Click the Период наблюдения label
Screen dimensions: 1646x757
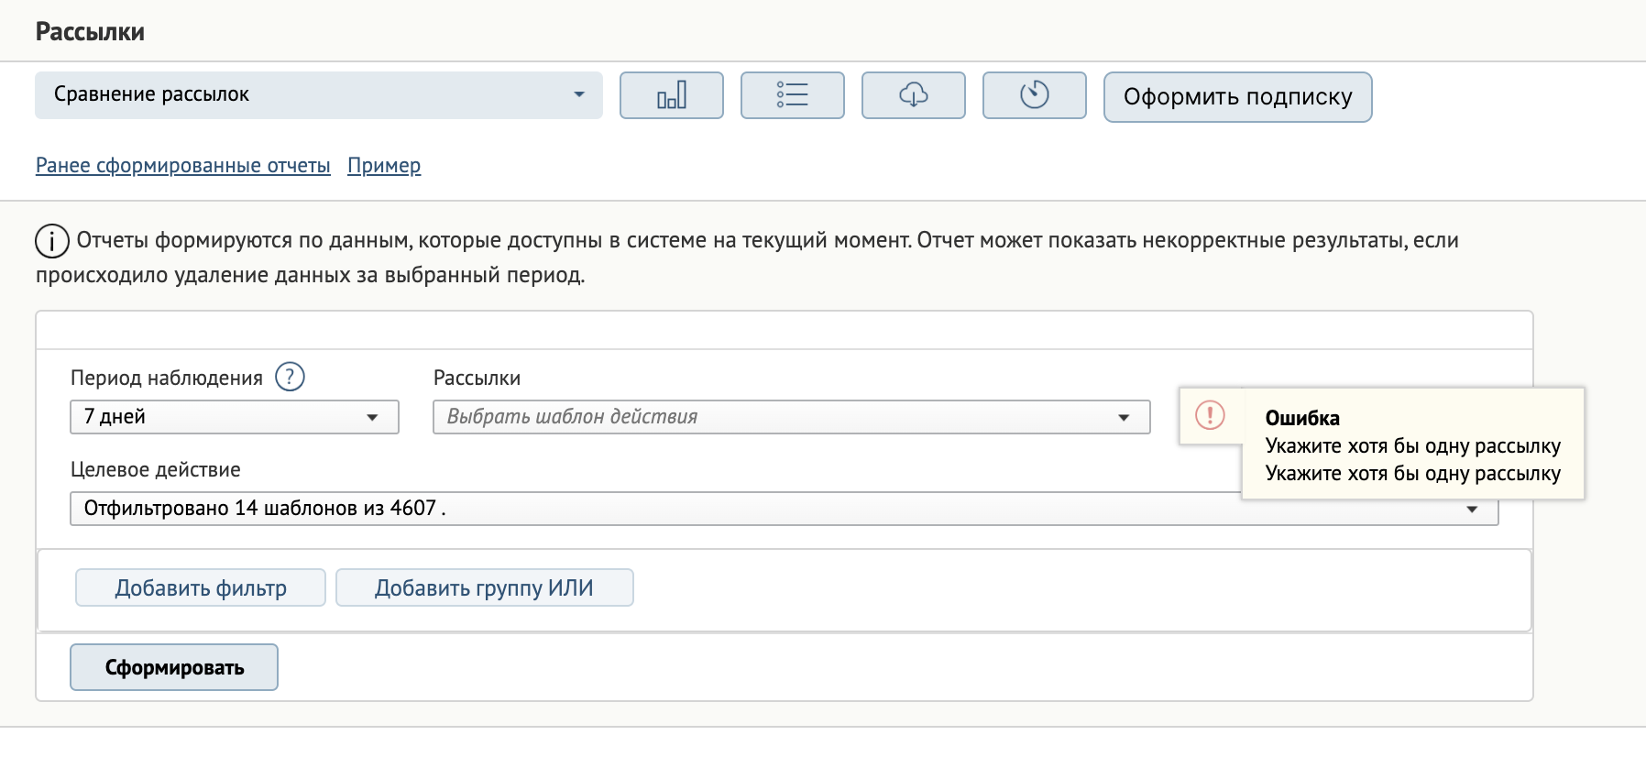coord(167,378)
